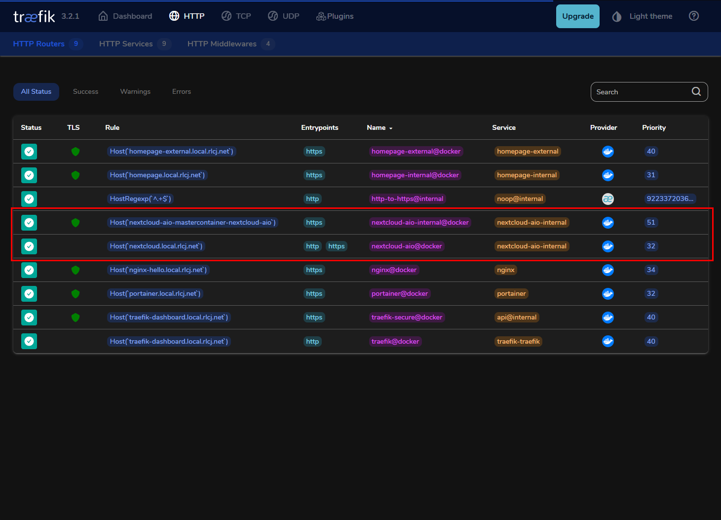Image resolution: width=721 pixels, height=520 pixels.
Task: Switch to the HTTP Services tab
Action: 125,43
